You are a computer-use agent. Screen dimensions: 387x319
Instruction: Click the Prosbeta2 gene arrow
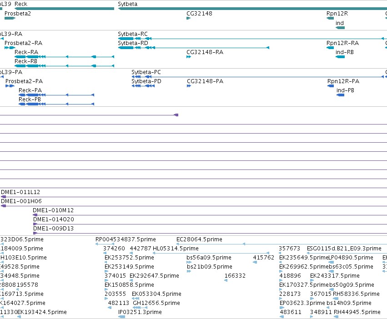10,18
